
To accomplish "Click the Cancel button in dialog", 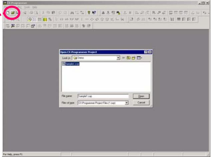I will (141, 103).
